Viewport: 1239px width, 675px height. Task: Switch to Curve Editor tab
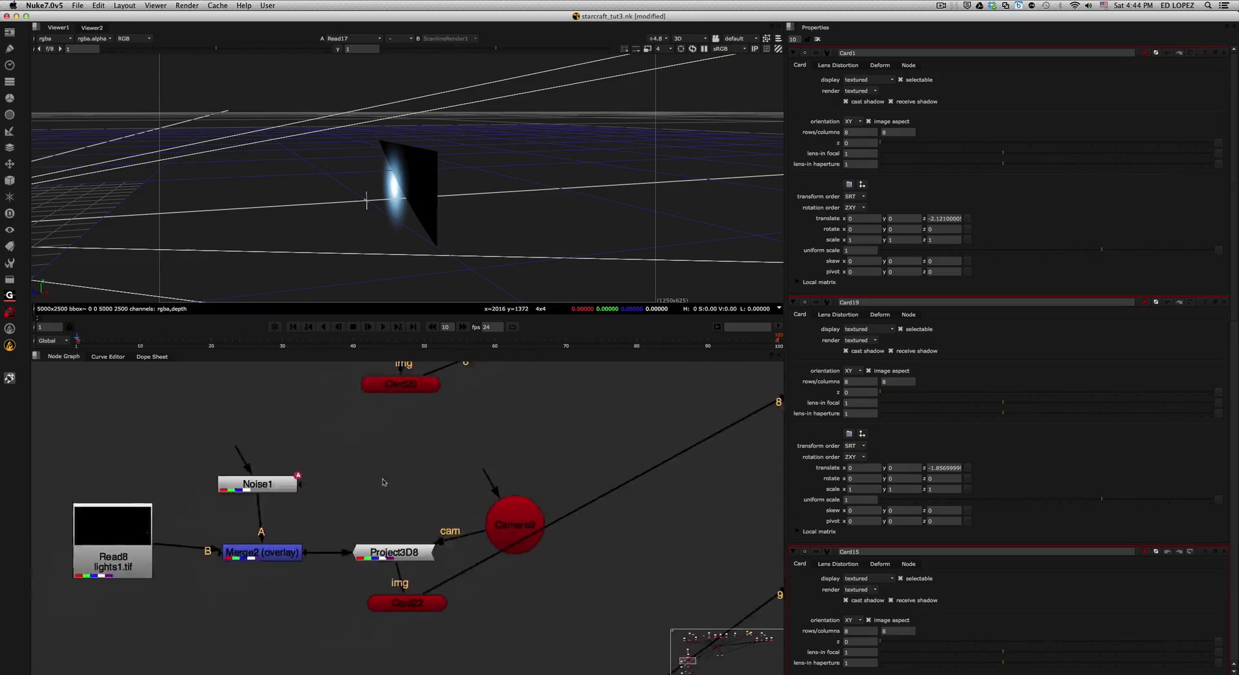[108, 356]
